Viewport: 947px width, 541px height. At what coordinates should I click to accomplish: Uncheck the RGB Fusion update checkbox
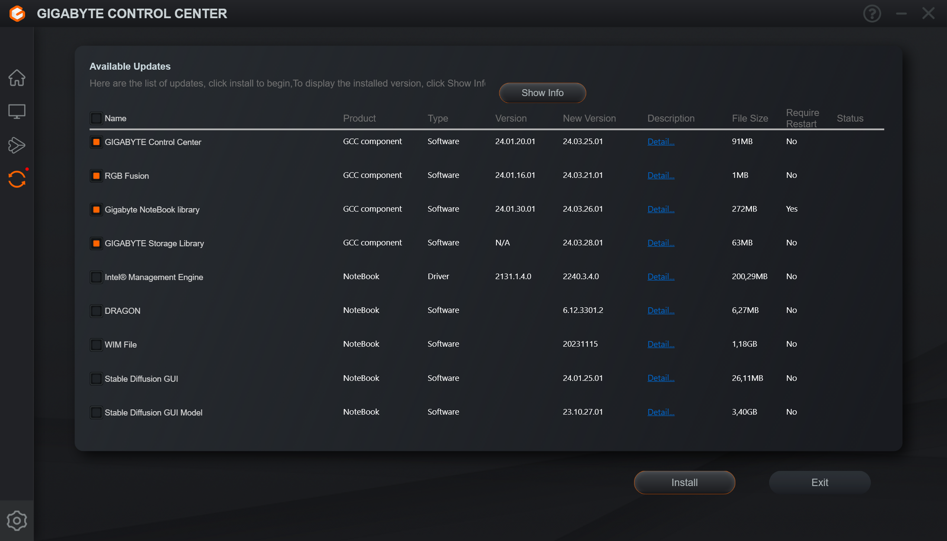coord(96,176)
